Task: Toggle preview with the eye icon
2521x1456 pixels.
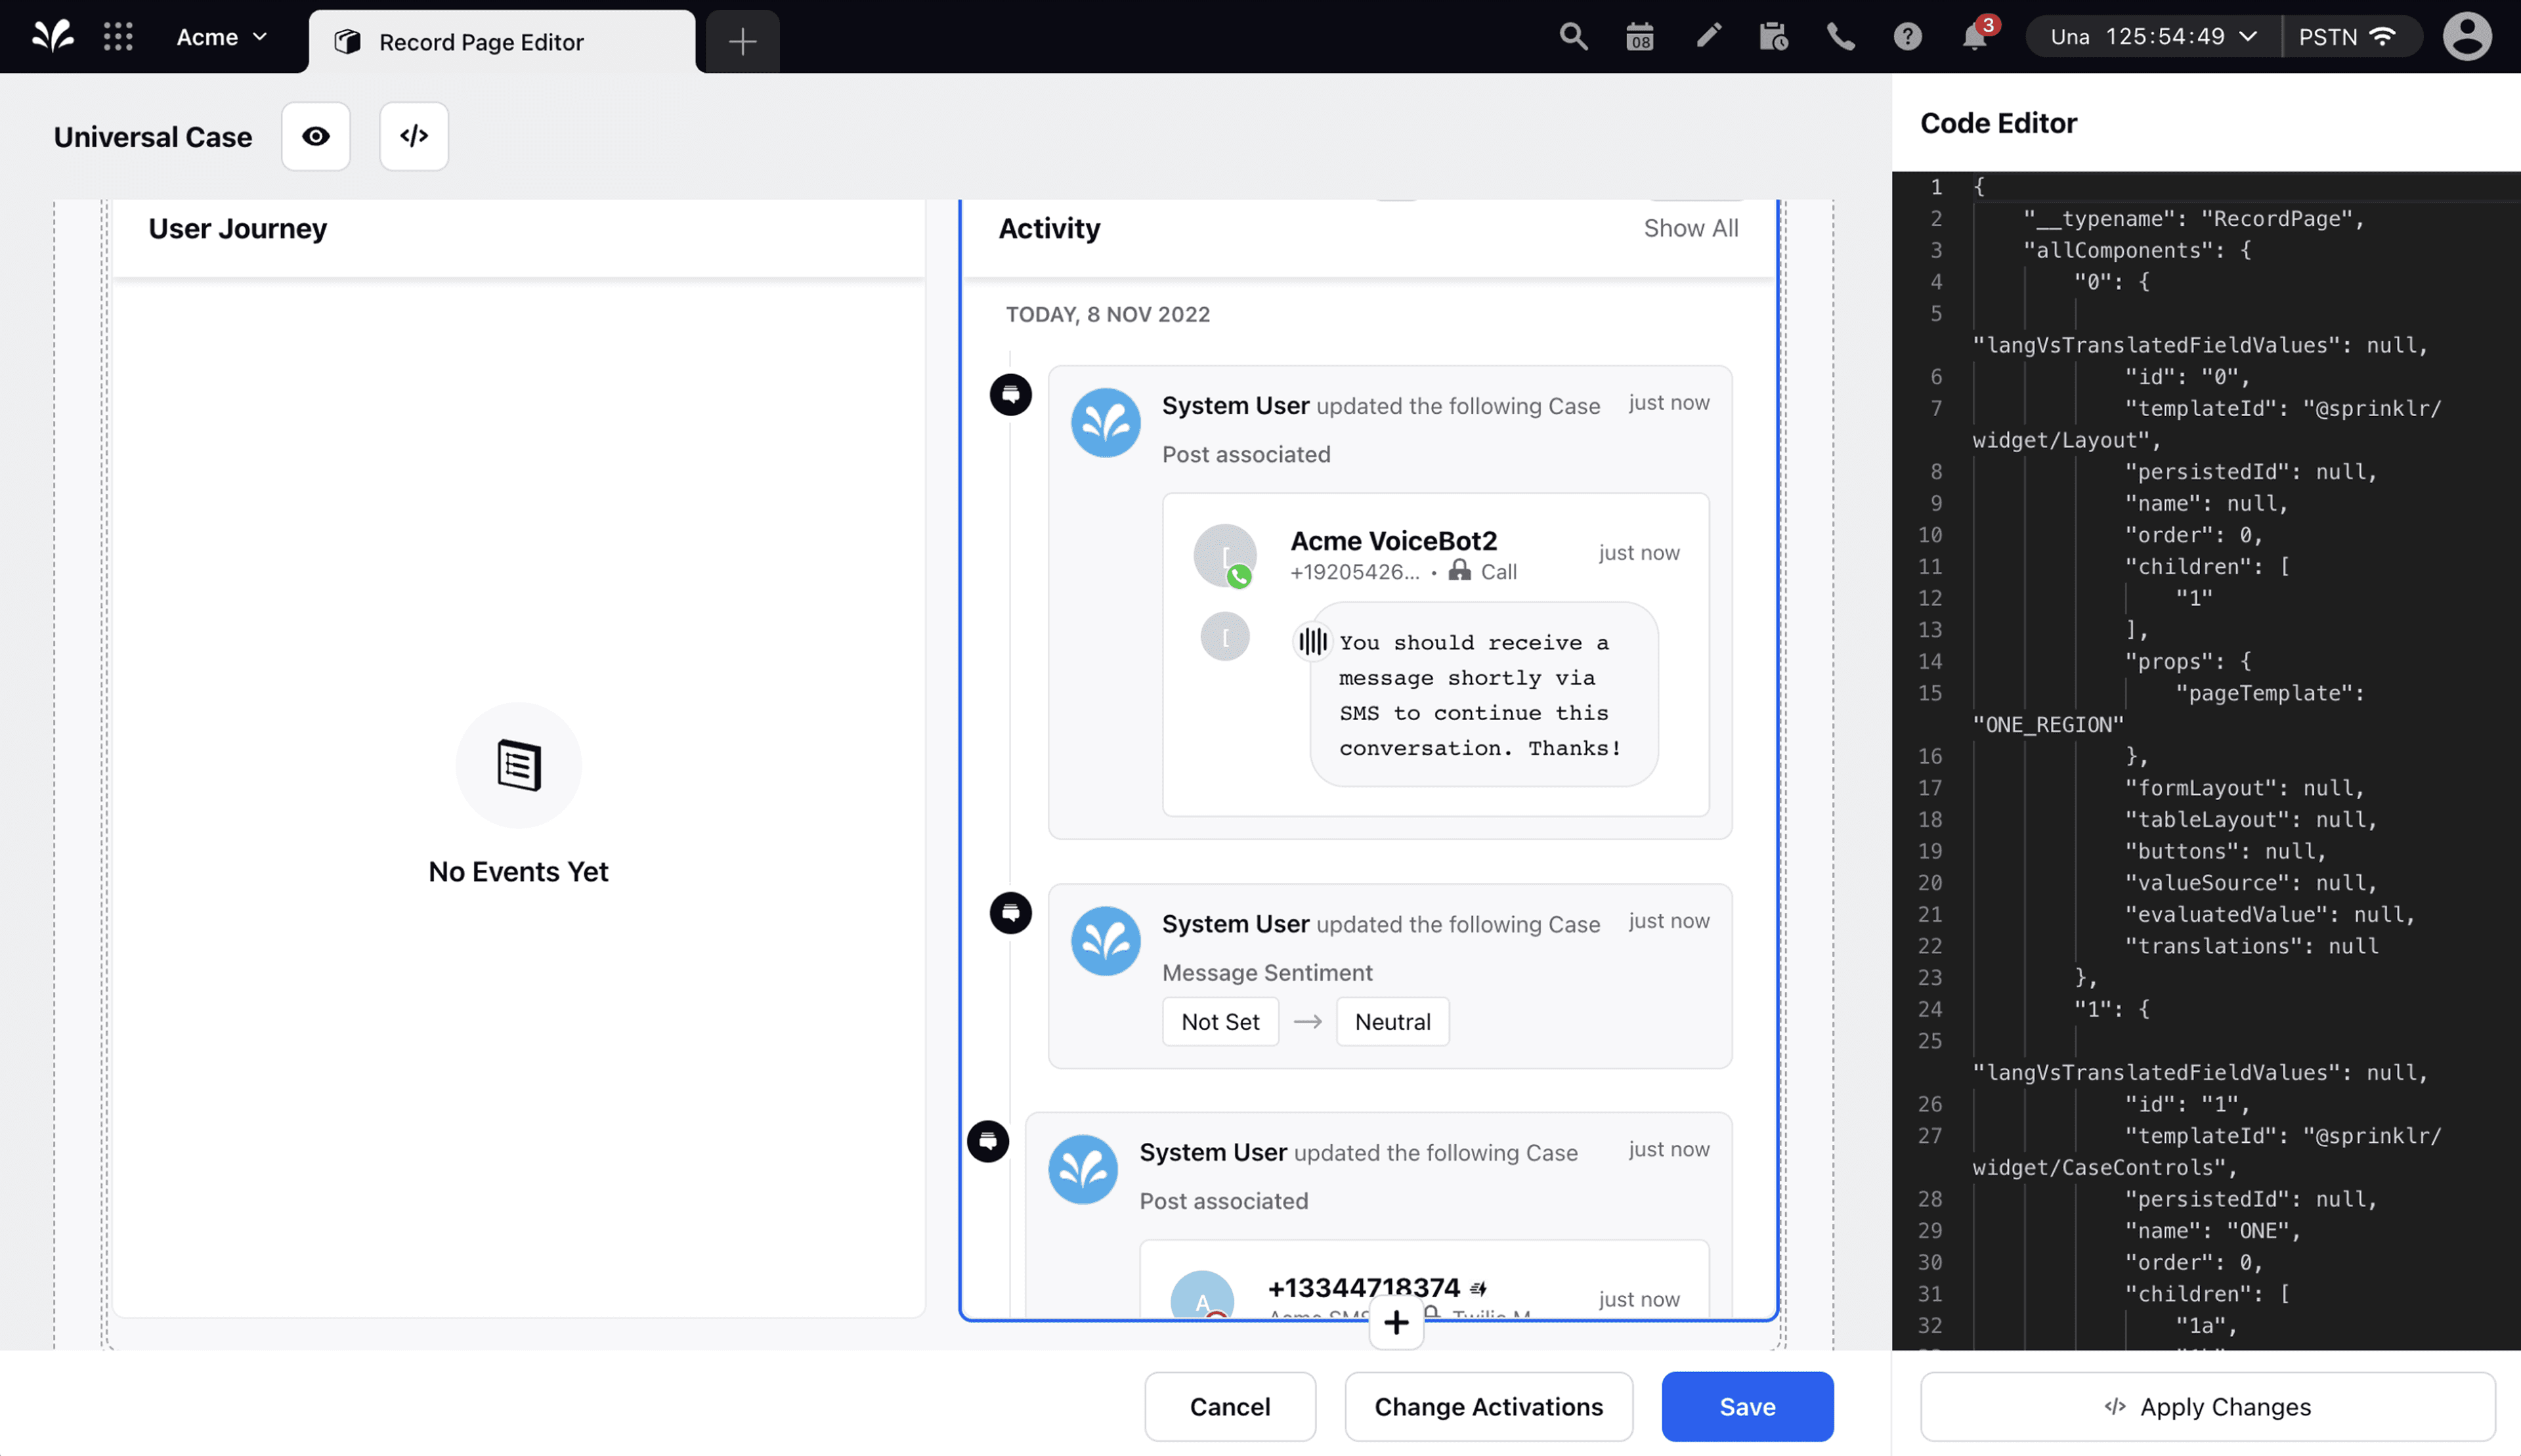Action: 315,136
